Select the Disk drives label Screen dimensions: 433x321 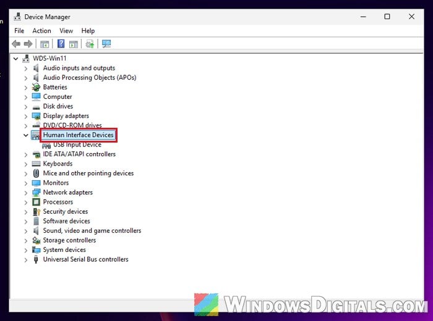click(58, 106)
